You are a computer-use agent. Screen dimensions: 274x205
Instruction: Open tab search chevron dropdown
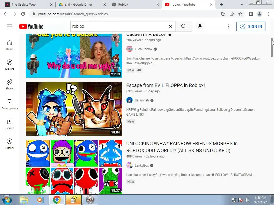tap(242, 5)
